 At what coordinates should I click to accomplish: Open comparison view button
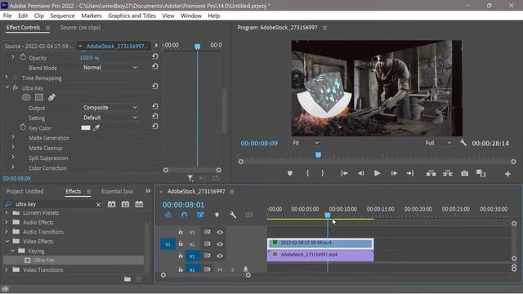coord(481,173)
